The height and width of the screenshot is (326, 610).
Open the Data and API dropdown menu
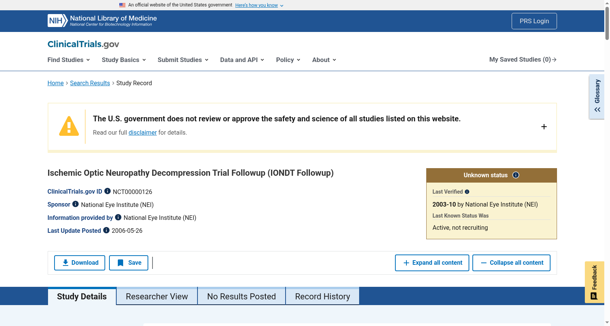242,60
